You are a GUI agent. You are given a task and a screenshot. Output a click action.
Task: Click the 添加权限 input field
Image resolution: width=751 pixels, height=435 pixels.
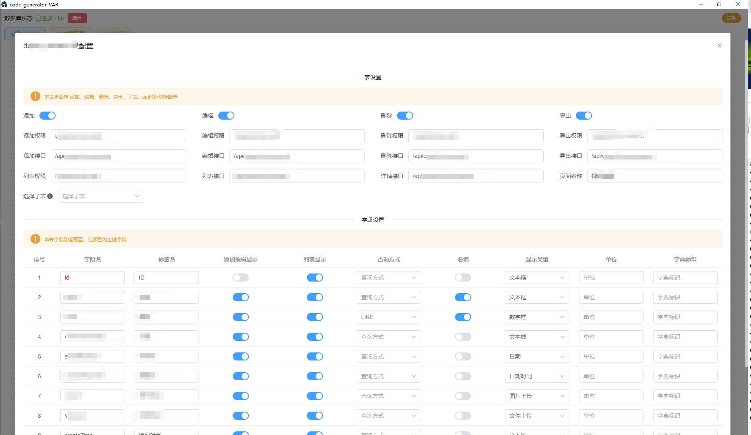(x=118, y=136)
